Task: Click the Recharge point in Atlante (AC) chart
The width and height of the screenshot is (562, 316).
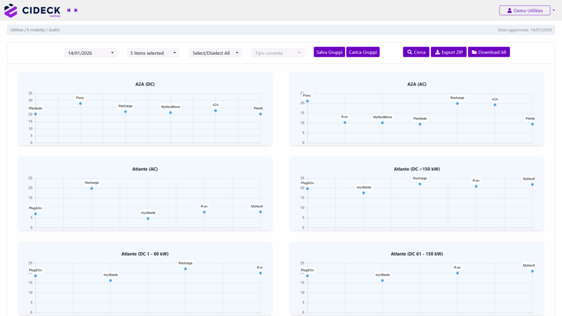Action: pyautogui.click(x=92, y=188)
